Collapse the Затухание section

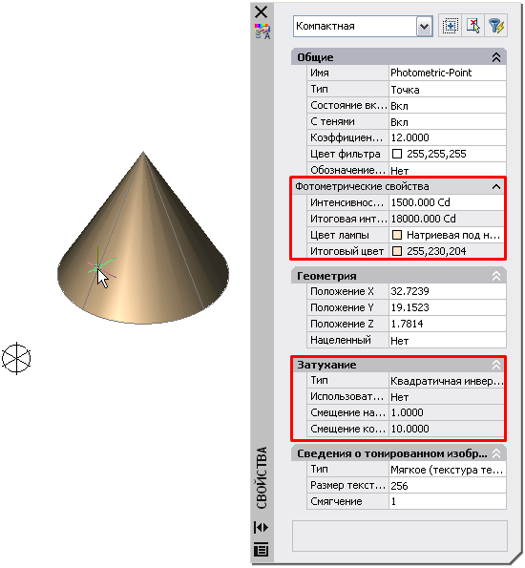[496, 365]
